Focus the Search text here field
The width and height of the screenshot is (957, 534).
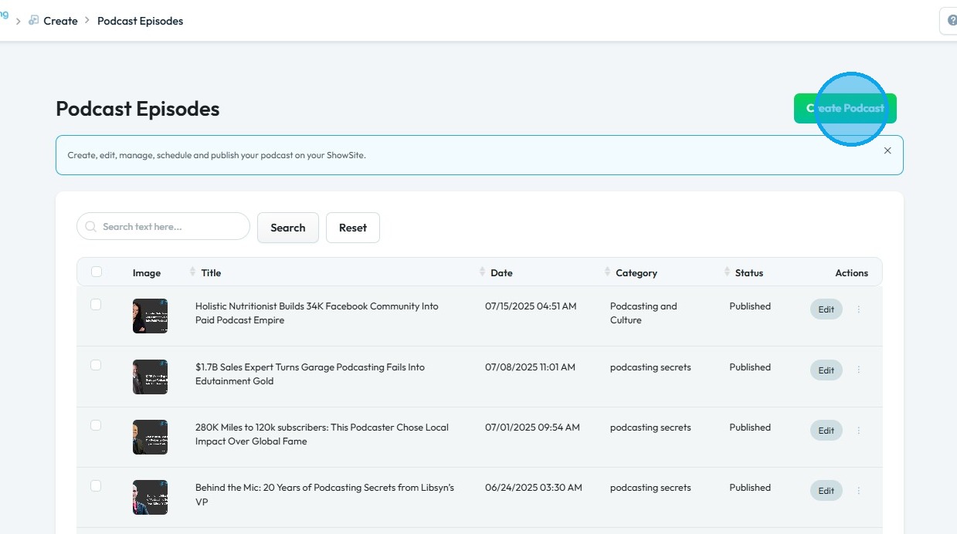171,227
